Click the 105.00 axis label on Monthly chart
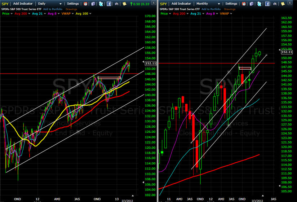Image resolution: width=297 pixels, height=202 pixels. pos(287,191)
